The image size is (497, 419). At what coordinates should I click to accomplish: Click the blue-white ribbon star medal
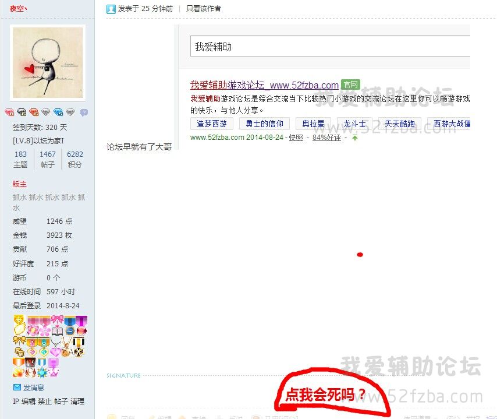pos(42,368)
